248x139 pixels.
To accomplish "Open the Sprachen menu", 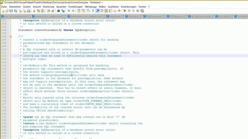I will tap(61, 7).
